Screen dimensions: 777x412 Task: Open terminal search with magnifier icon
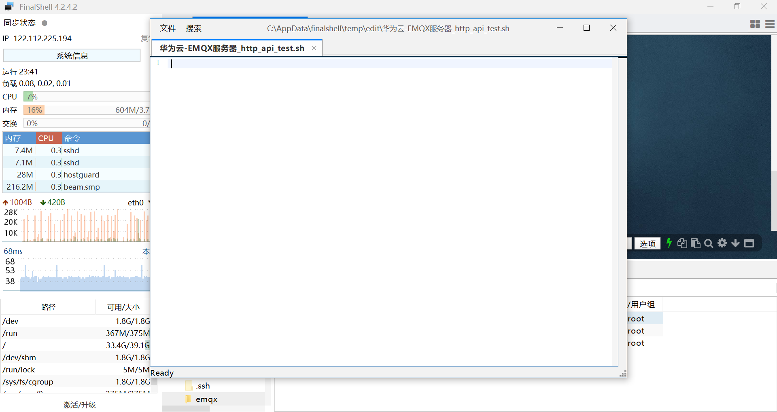[x=709, y=243]
